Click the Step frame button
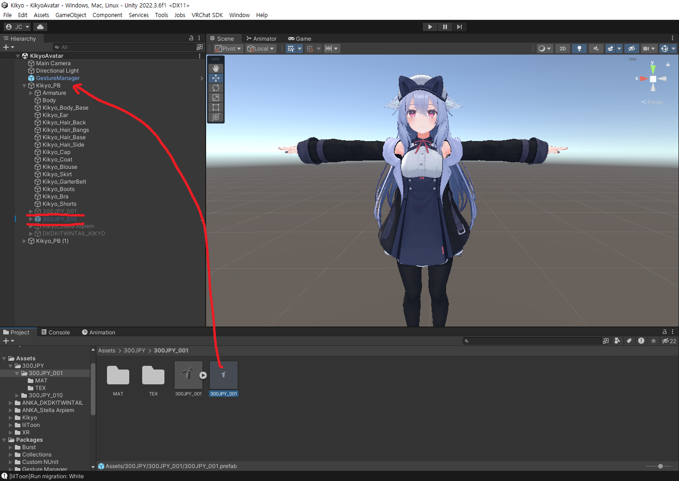The image size is (679, 481). tap(459, 27)
